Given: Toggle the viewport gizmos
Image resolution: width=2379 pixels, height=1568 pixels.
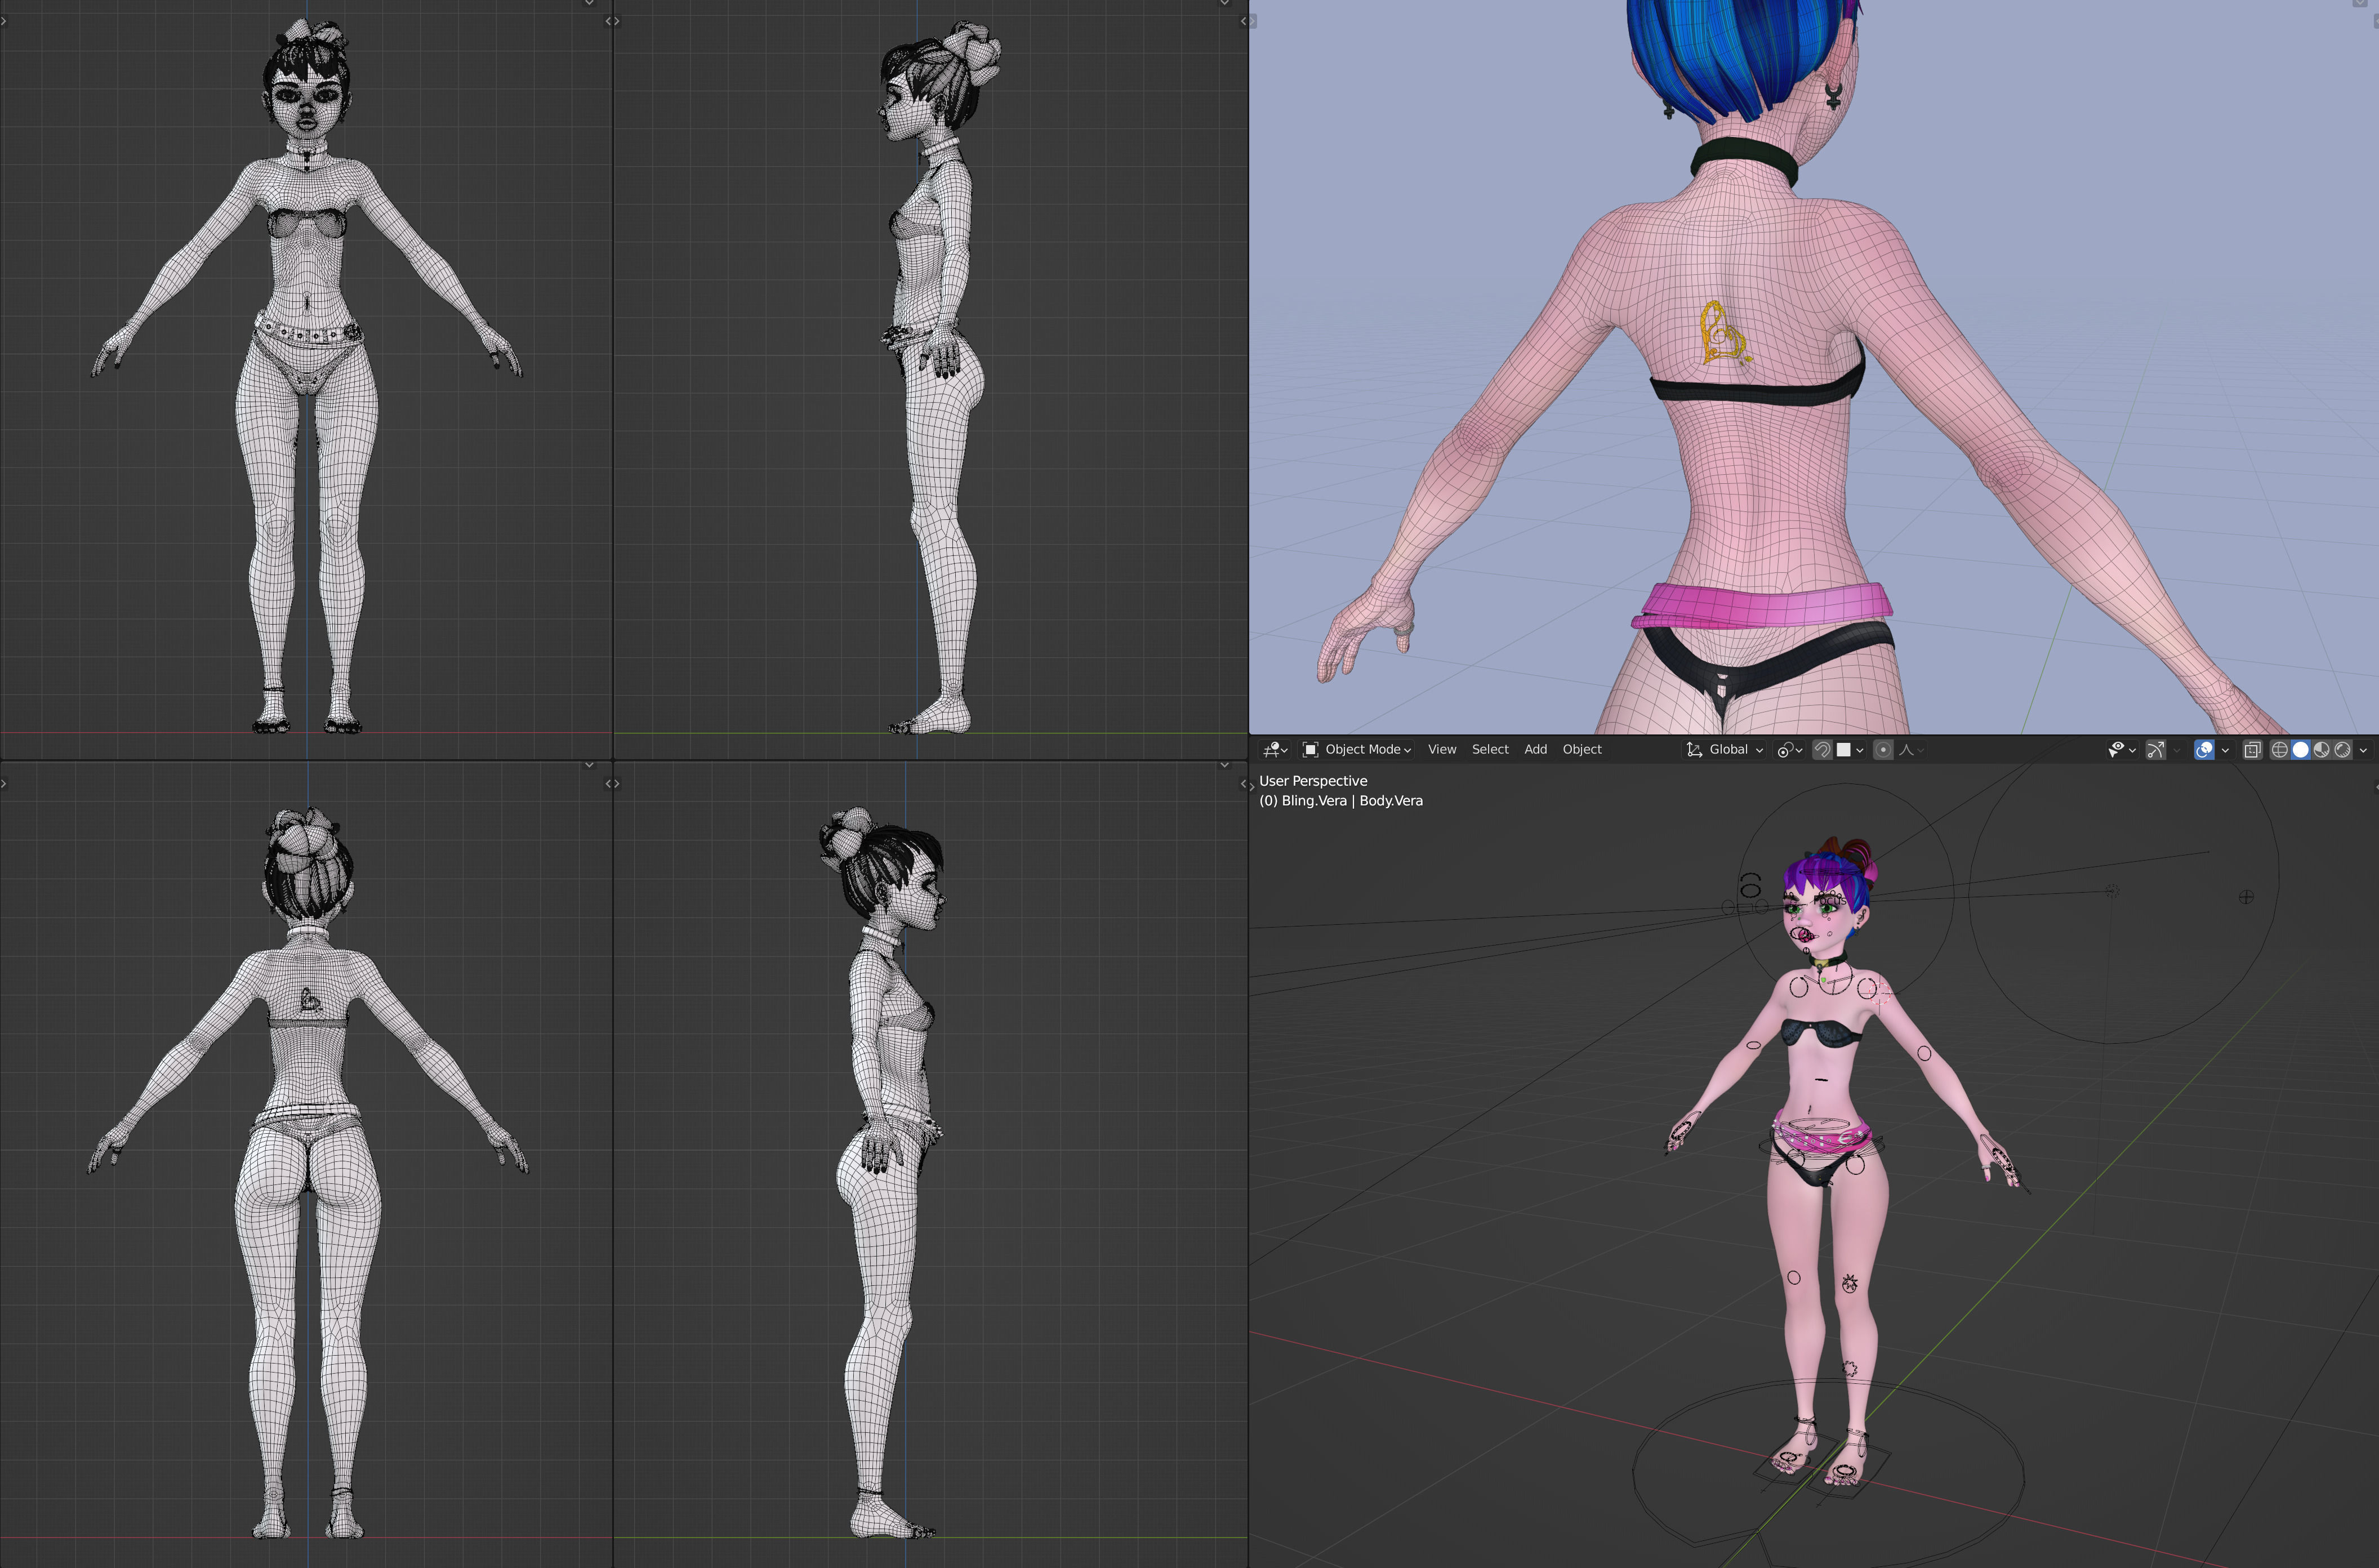Looking at the screenshot, I should (2156, 750).
